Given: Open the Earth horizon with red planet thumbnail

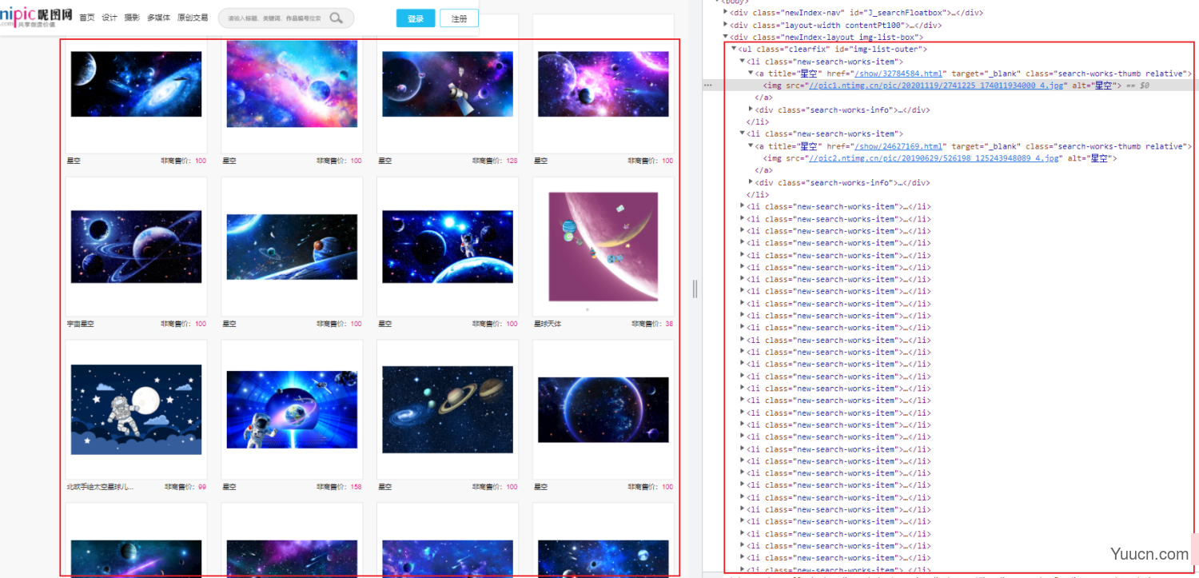Looking at the screenshot, I should click(x=292, y=247).
